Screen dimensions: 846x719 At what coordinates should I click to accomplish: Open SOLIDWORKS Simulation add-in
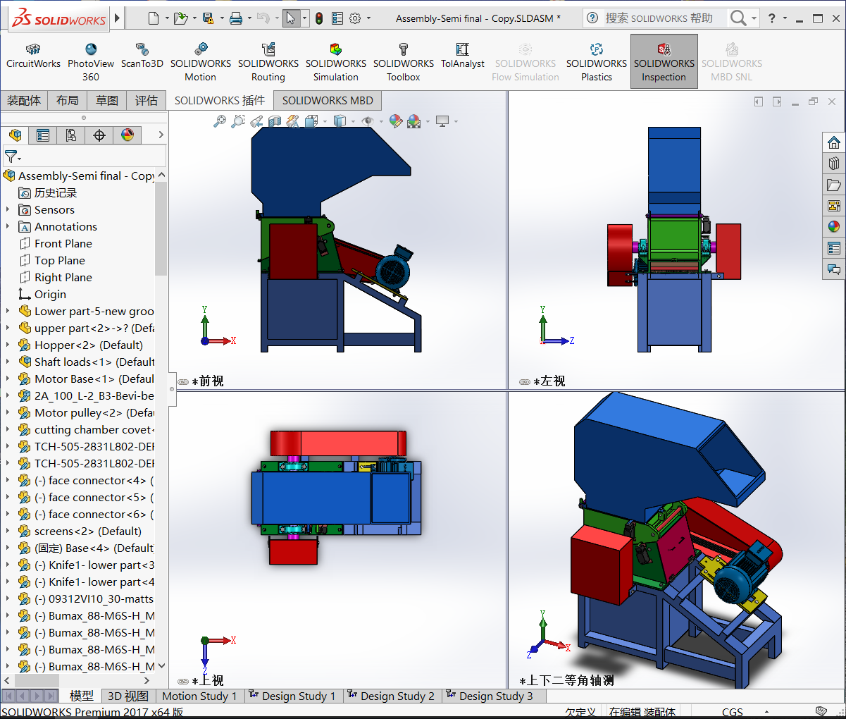pyautogui.click(x=336, y=63)
